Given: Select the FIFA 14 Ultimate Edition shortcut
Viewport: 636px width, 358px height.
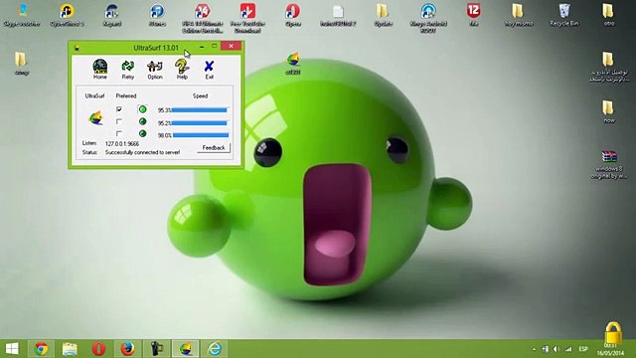Looking at the screenshot, I should click(x=203, y=18).
